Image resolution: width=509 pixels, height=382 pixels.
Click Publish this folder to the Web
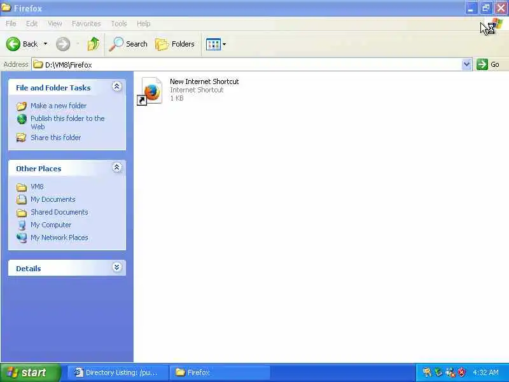tap(67, 122)
